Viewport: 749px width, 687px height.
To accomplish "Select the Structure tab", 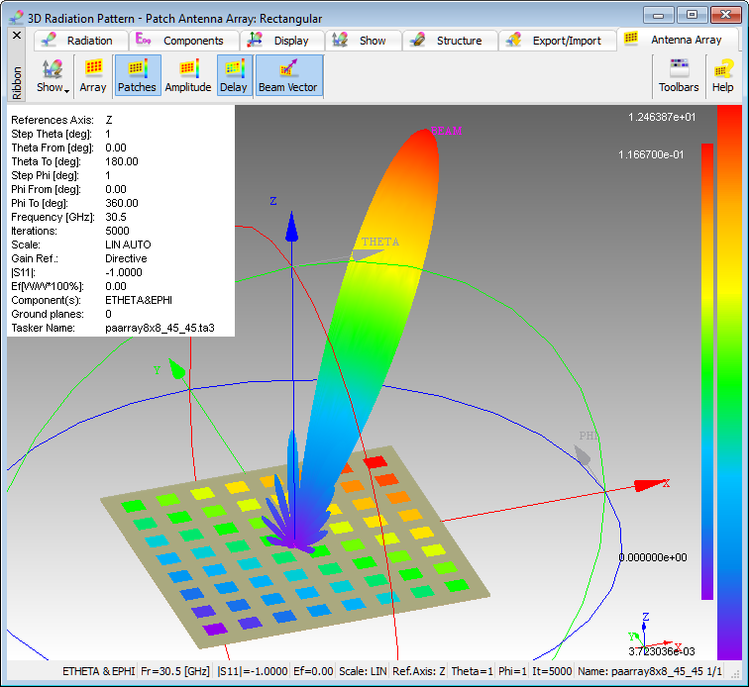I will [x=449, y=41].
